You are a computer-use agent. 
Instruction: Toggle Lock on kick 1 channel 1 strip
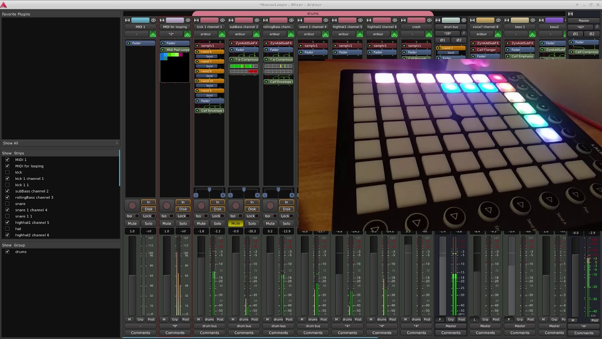218,216
